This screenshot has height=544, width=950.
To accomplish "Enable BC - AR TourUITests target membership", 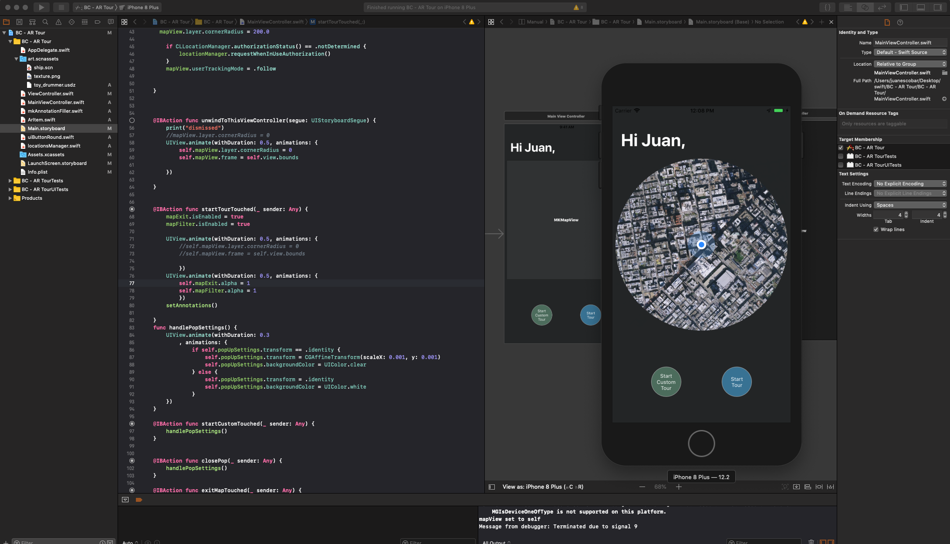I will (x=841, y=165).
